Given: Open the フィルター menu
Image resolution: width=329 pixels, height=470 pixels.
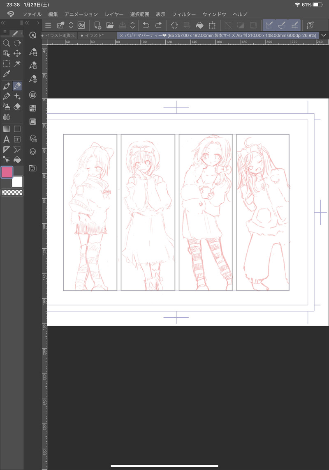Looking at the screenshot, I should (184, 14).
